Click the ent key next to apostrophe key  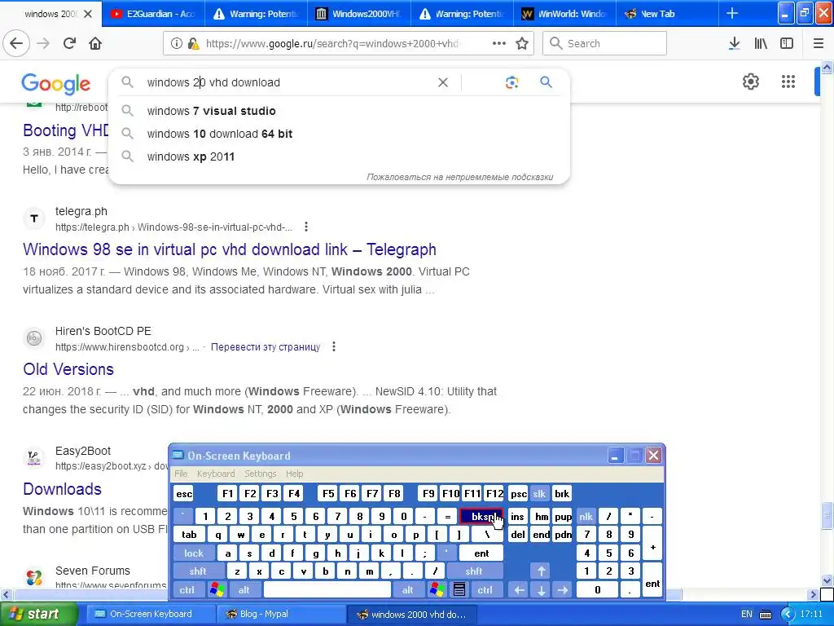[x=481, y=553]
